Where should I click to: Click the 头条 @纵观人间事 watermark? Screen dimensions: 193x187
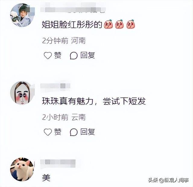click(168, 180)
